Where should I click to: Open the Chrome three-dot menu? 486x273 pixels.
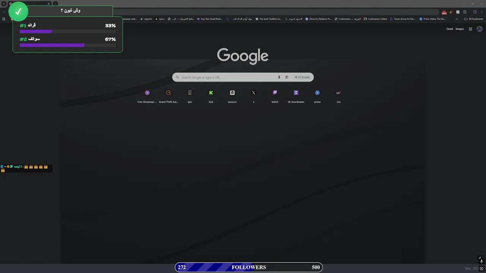point(481,12)
